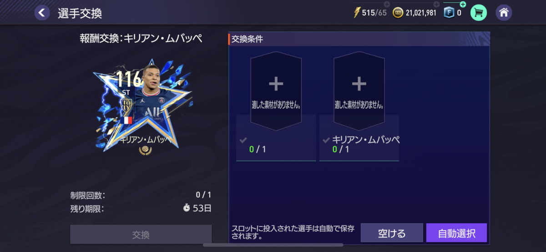Tap the gold coin currency icon
The image size is (546, 252).
(398, 13)
